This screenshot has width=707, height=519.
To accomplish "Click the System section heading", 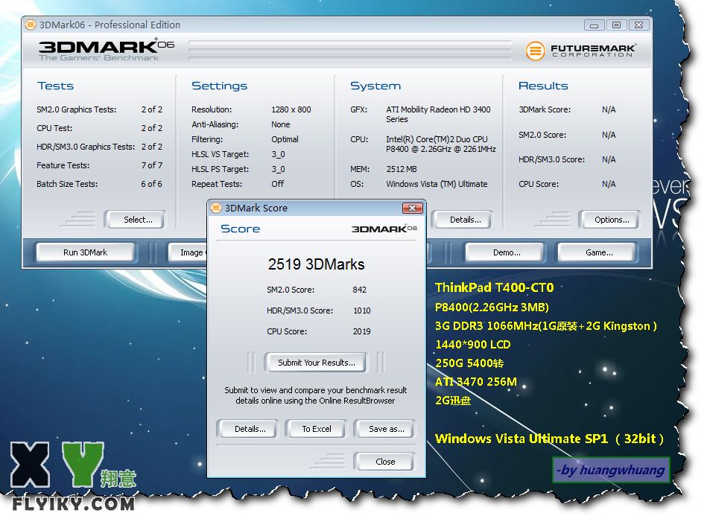I will (x=375, y=86).
